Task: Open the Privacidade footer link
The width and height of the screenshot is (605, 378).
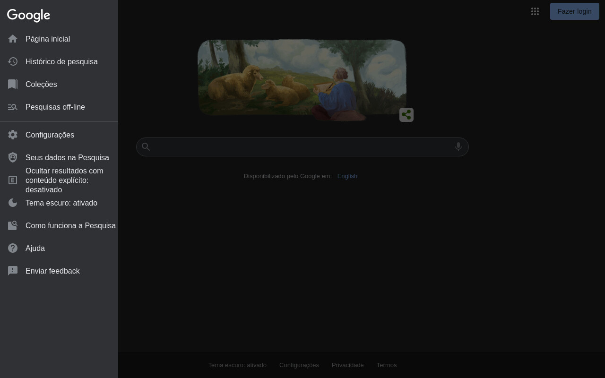Action: click(x=348, y=365)
